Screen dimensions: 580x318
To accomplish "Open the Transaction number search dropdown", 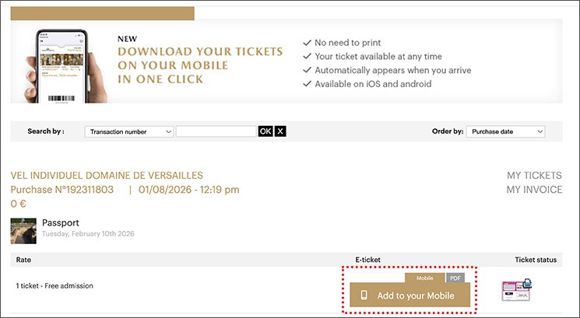I will pyautogui.click(x=129, y=131).
